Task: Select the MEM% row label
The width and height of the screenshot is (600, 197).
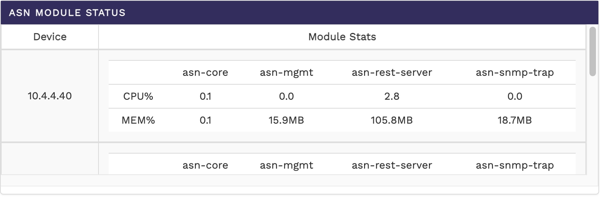Action: tap(138, 120)
